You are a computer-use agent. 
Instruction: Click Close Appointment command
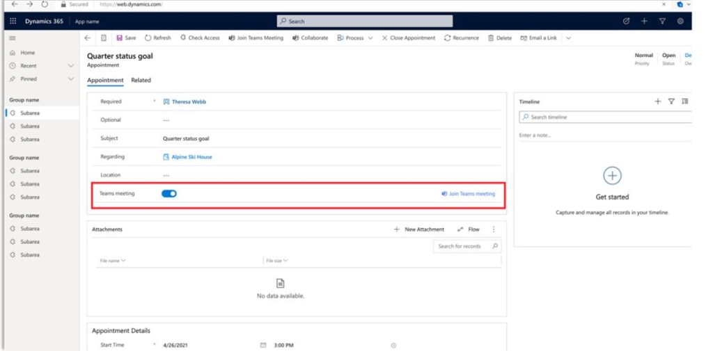point(408,38)
